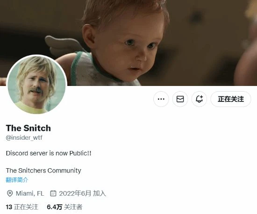Turn on notifications with the bell icon
Screen dimensions: 257x214
point(199,99)
